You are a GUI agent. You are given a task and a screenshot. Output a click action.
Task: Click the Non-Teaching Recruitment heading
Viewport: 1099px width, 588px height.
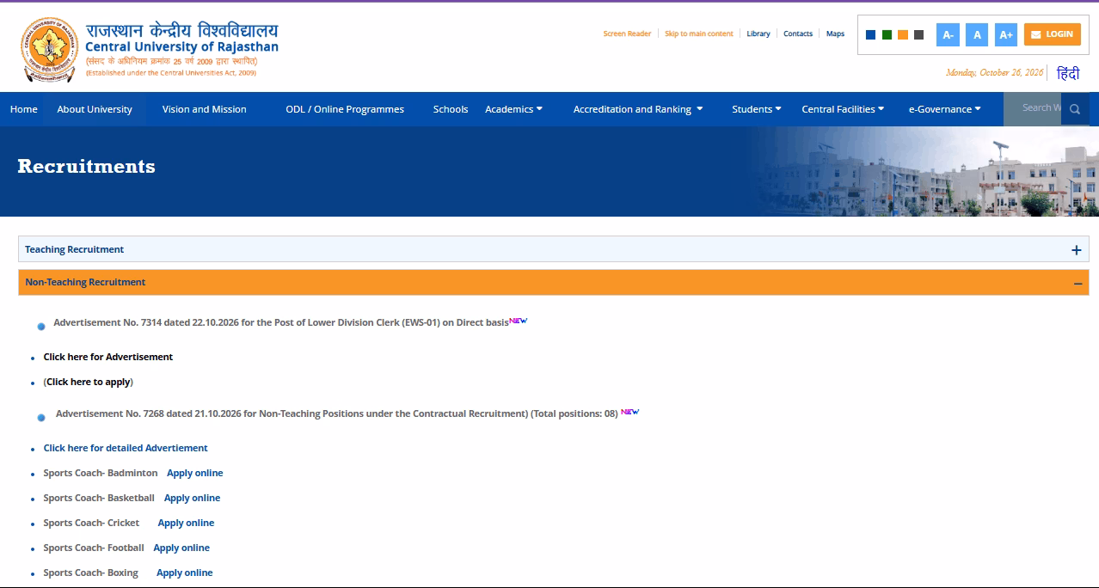(x=85, y=282)
